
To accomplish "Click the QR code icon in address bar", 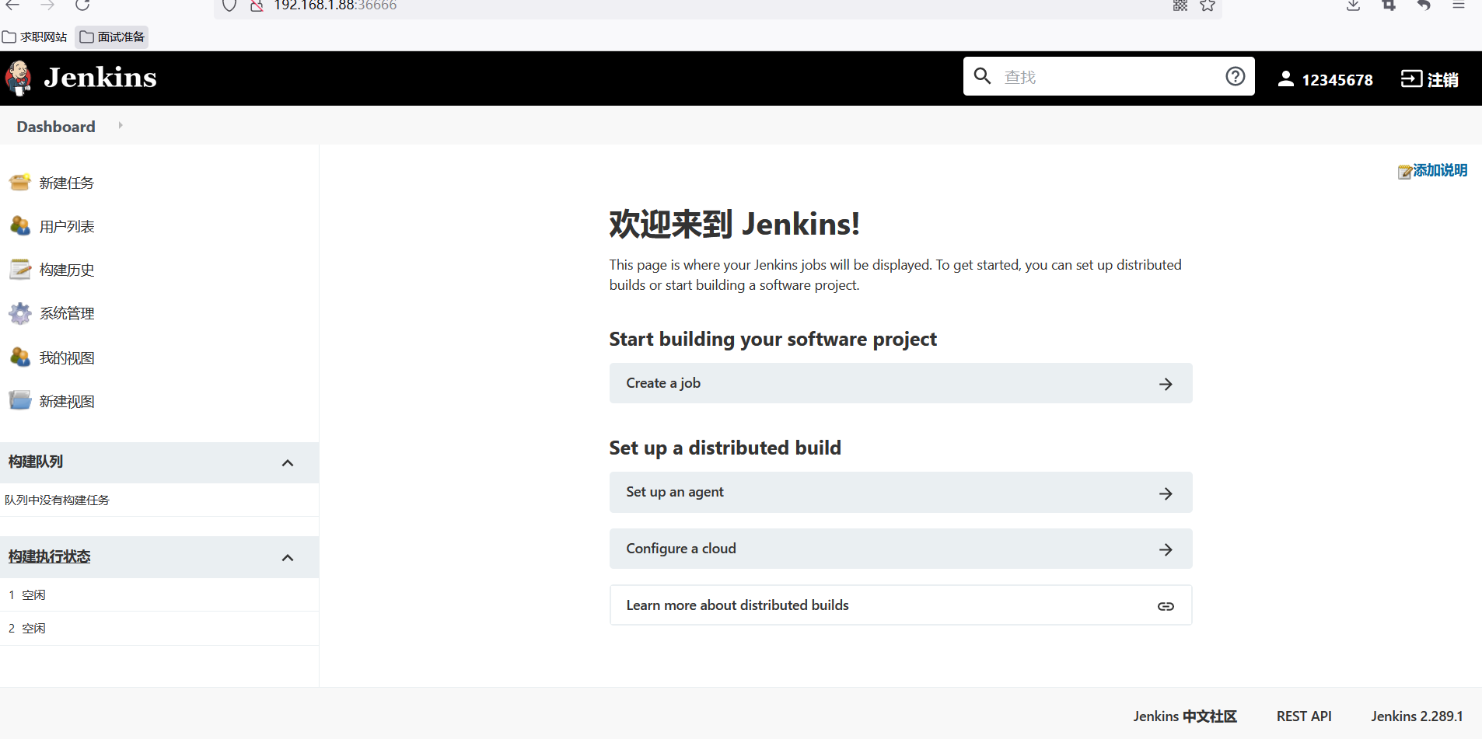I will [x=1180, y=5].
